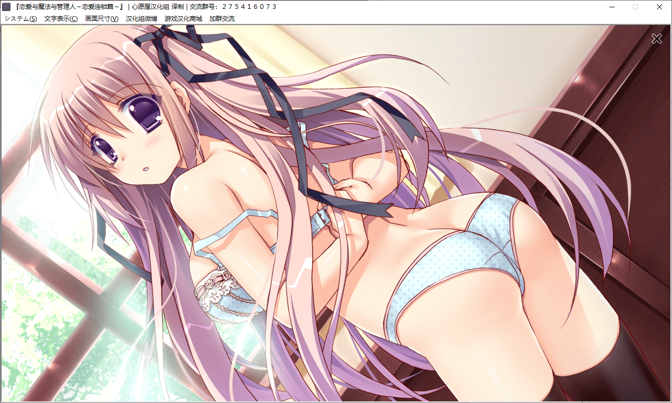Select 汉化组微博 in the menu bar
Image resolution: width=672 pixels, height=403 pixels.
tap(141, 19)
